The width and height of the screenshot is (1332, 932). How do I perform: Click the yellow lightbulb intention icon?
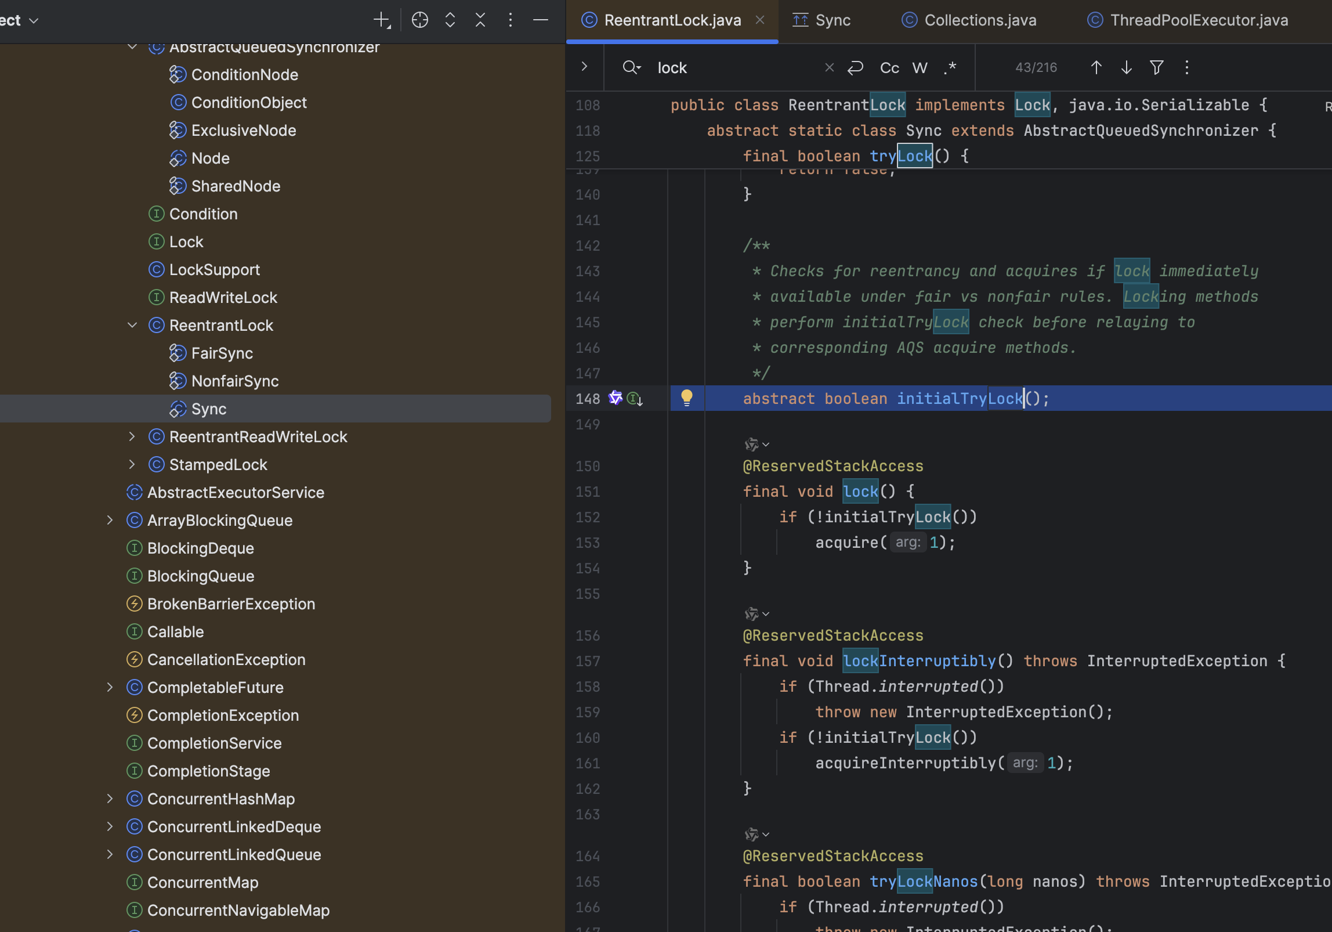[686, 398]
